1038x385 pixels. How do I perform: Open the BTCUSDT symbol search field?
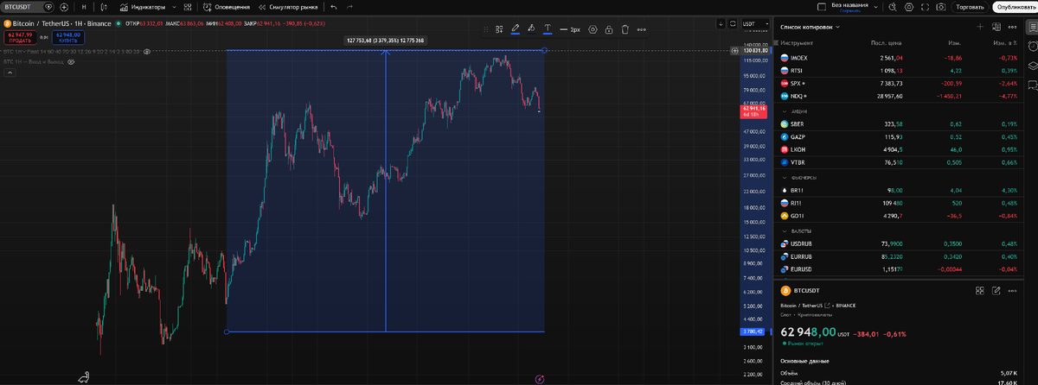[x=26, y=7]
